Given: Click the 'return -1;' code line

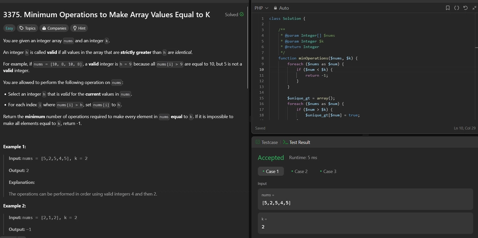Looking at the screenshot, I should pyautogui.click(x=317, y=75).
